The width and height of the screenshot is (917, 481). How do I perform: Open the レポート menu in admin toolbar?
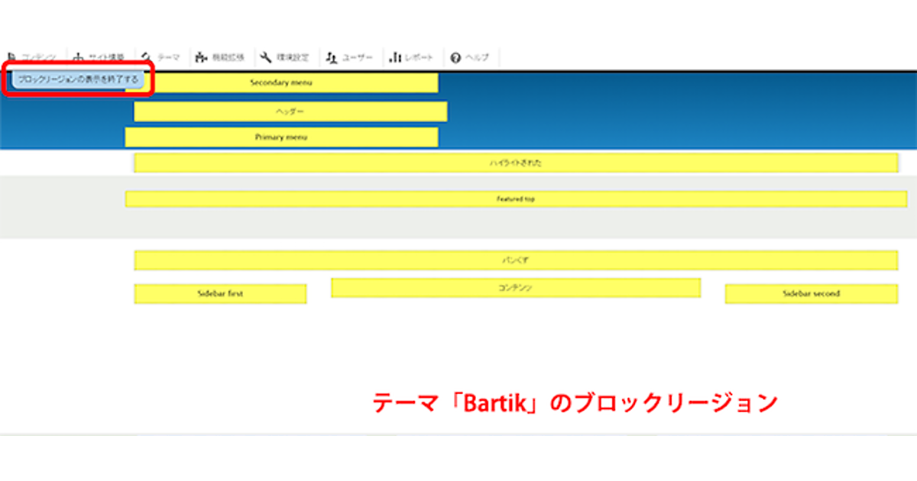(x=412, y=57)
